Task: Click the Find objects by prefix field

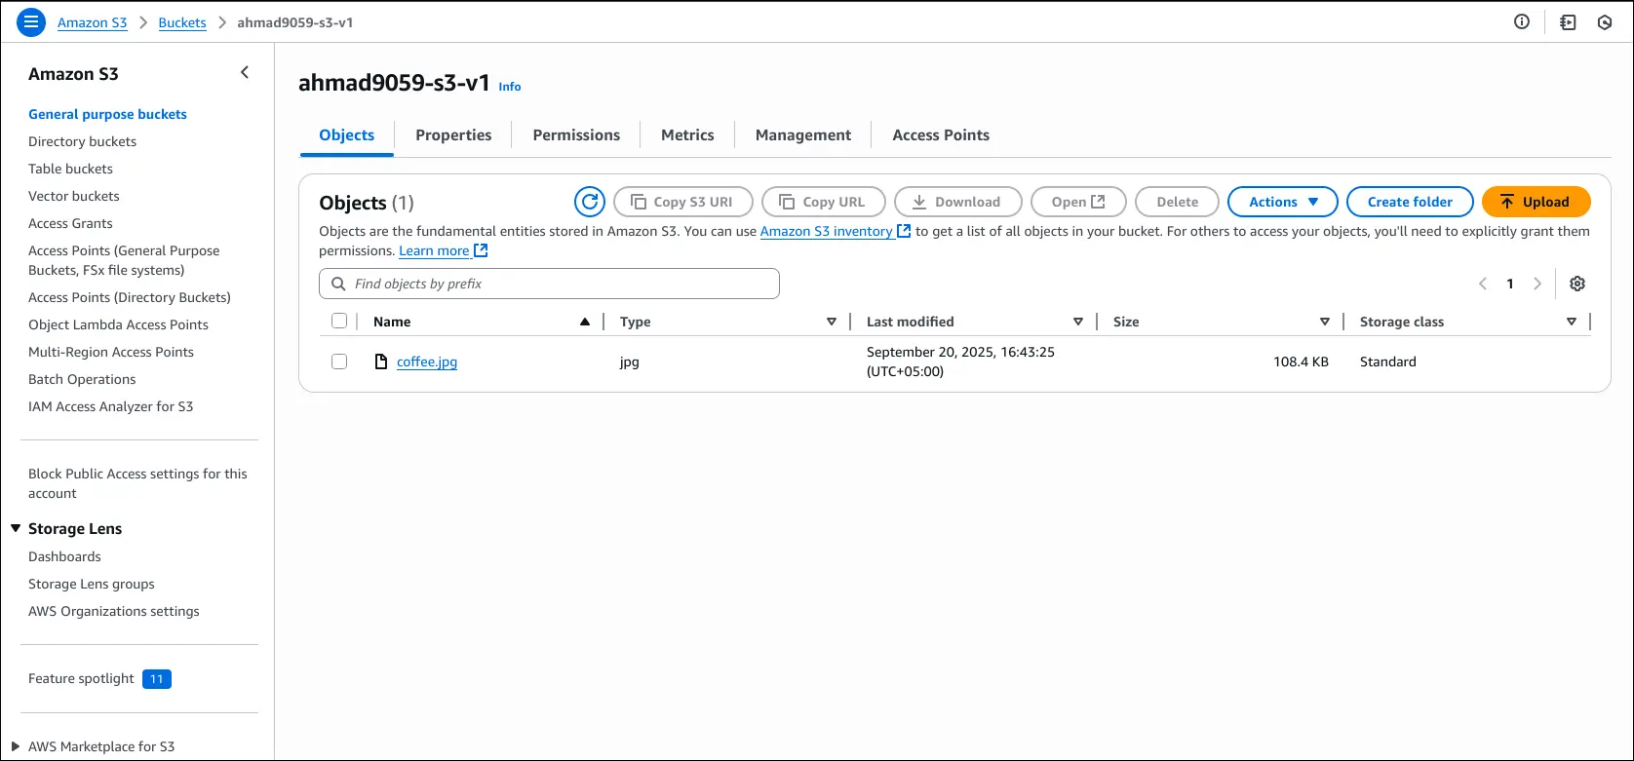Action: (549, 284)
